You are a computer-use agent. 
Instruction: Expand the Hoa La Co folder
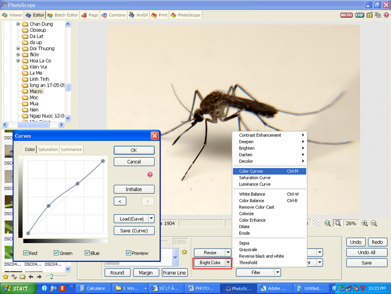pos(18,61)
